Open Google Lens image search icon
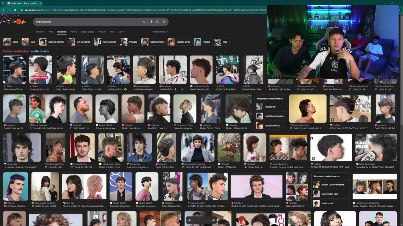This screenshot has width=403, height=226. coord(158,22)
